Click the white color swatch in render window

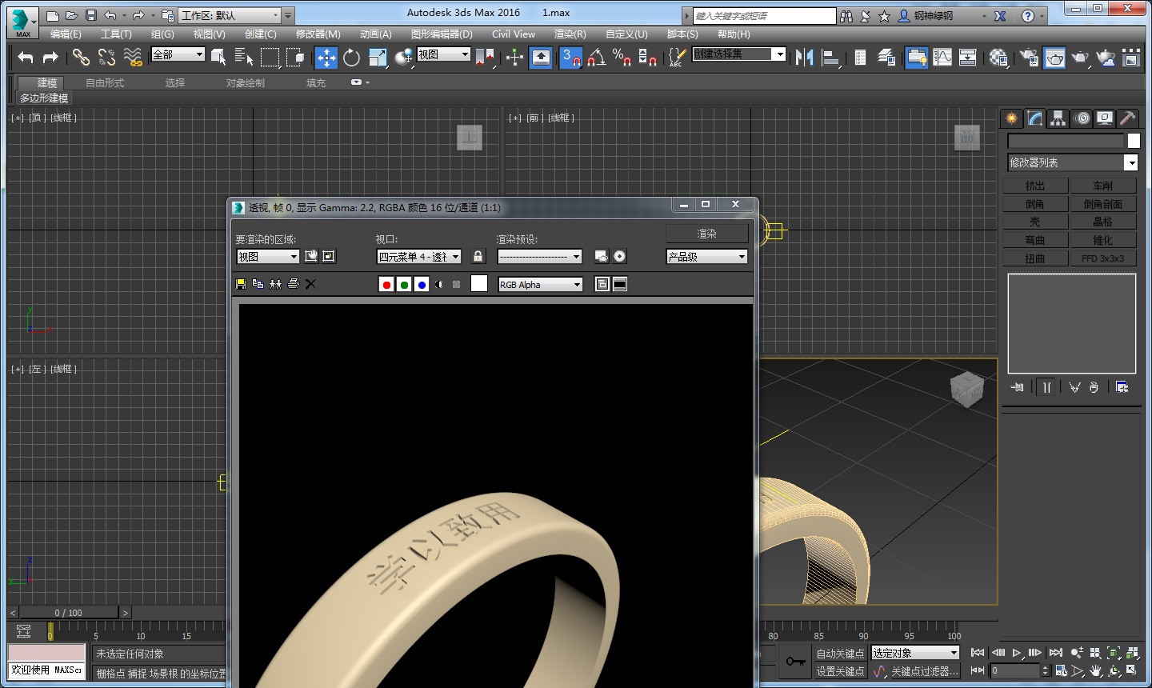point(479,283)
